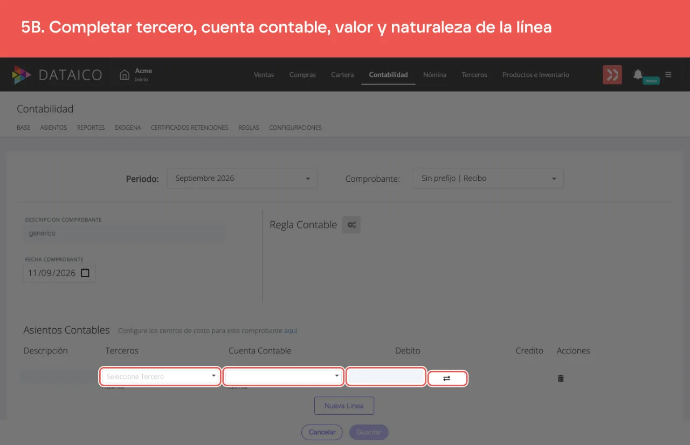Click the Dataico logo icon
Screen dimensions: 690x445
pos(22,75)
